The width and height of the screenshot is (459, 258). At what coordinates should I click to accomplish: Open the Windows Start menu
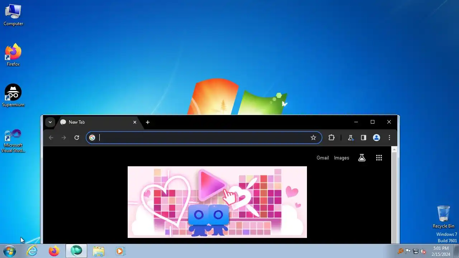click(10, 251)
